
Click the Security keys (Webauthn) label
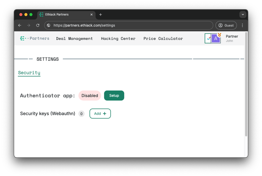tap(48, 114)
